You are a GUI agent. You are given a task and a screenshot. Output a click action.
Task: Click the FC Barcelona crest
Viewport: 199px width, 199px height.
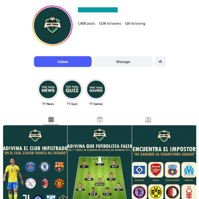(59, 167)
